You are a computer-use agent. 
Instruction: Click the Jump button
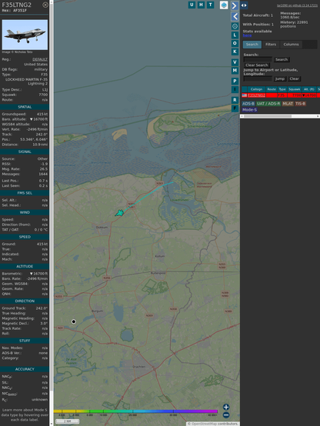pyautogui.click(x=280, y=78)
